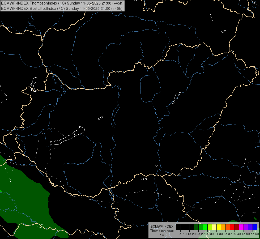The width and height of the screenshot is (260, 239).
Task: Select the dark red 39–40 legend swatch
Action: [x=237, y=227]
